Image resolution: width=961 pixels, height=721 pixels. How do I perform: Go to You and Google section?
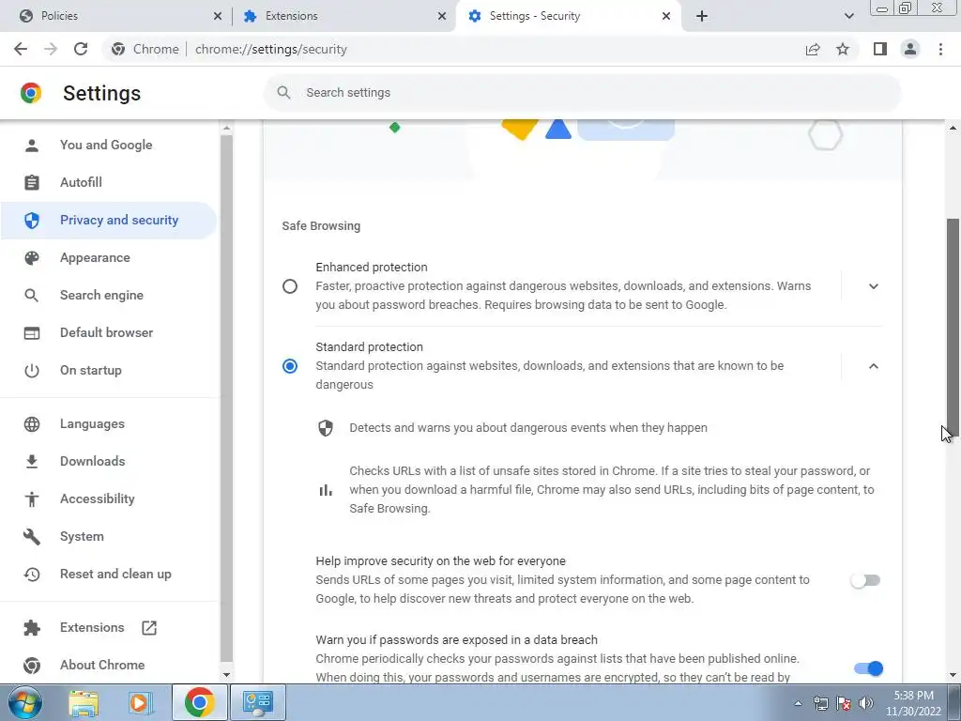[x=106, y=146]
